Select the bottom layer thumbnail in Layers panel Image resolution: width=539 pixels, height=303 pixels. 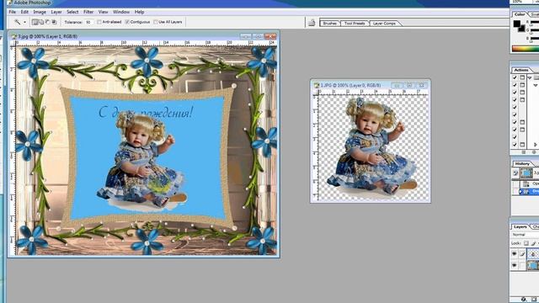tap(533, 265)
